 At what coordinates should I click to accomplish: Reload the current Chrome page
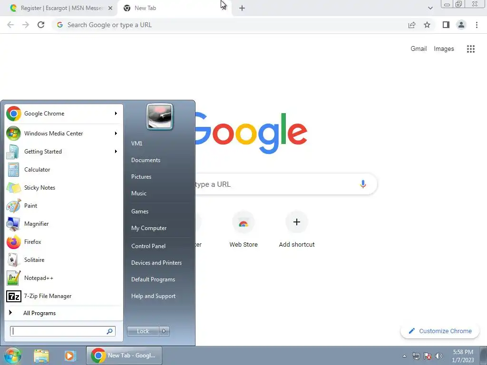[x=41, y=25]
